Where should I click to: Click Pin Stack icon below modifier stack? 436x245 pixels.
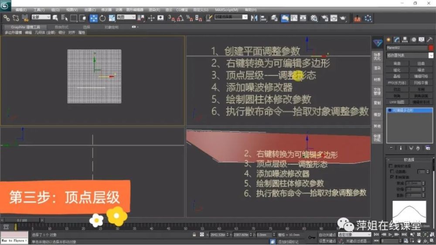tap(392, 148)
